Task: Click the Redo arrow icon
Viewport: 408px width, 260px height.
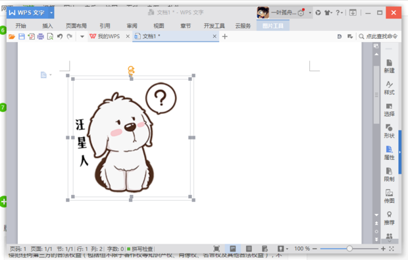Action: click(x=70, y=36)
